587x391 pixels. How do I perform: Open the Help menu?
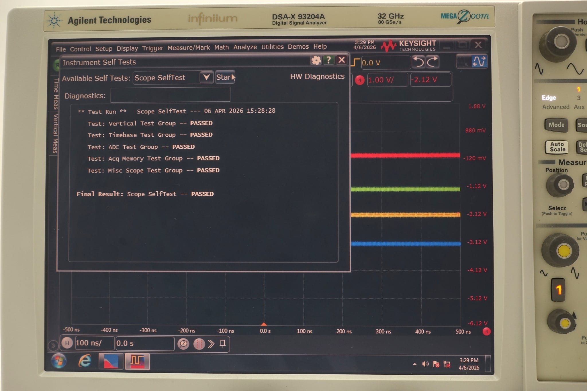pyautogui.click(x=320, y=46)
